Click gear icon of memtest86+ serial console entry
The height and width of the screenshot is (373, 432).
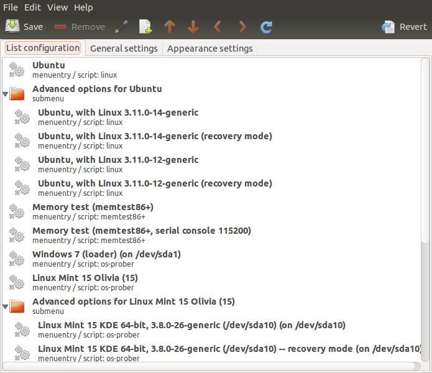17,235
